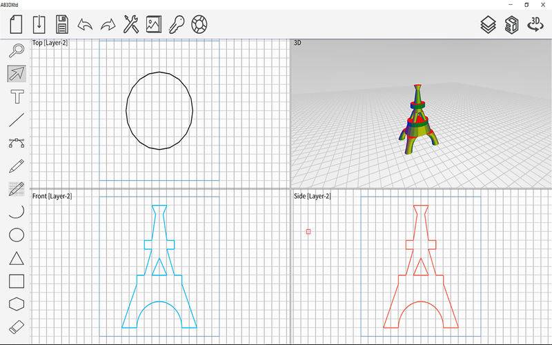Minimize the AB3DXtd window
The height and width of the screenshot is (345, 552).
(x=511, y=5)
